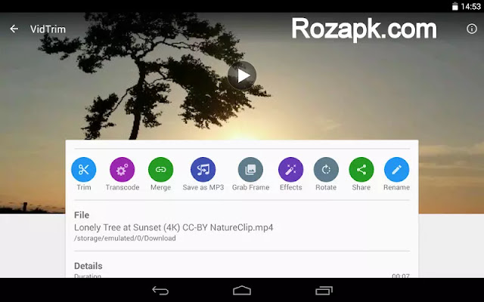Tap the green Share icon

(x=361, y=169)
